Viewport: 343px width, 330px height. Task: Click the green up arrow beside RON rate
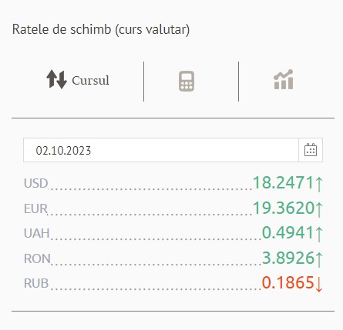pos(319,259)
